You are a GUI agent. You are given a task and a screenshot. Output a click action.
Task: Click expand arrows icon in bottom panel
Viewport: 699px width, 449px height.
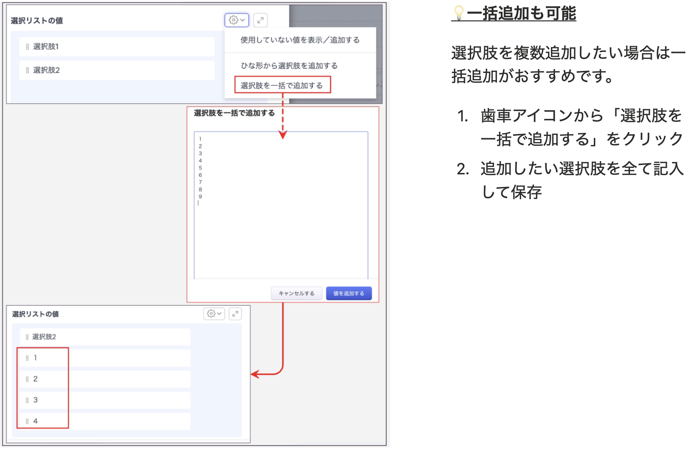[x=235, y=314]
